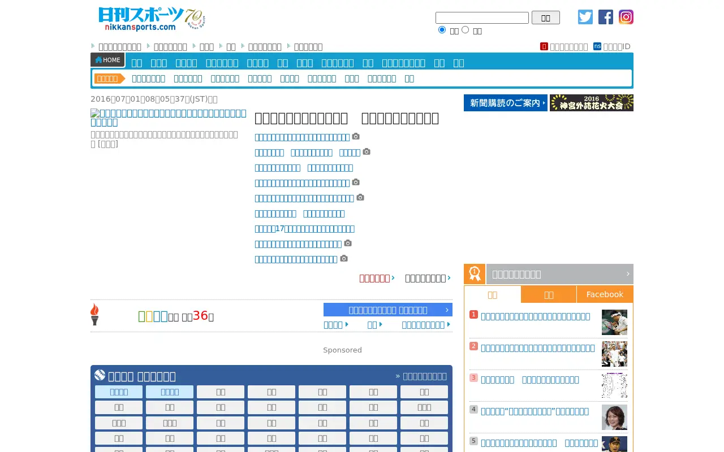Open the Twitter icon in the header

point(585,17)
